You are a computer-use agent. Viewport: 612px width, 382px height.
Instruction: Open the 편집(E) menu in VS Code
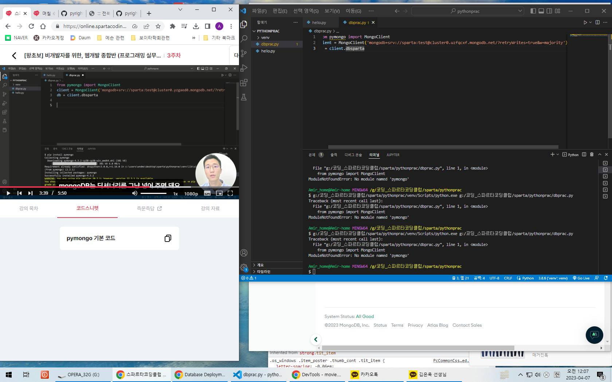(280, 11)
